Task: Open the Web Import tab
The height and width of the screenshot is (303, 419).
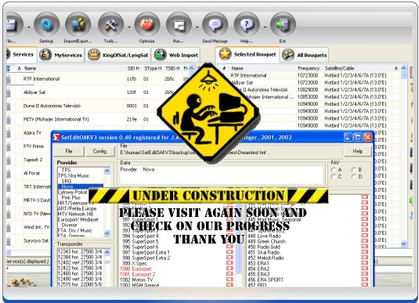Action: [x=176, y=55]
